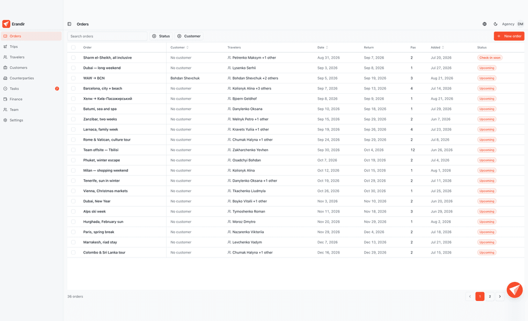Tick the select-all orders checkbox
Image resolution: width=528 pixels, height=321 pixels.
tap(73, 47)
